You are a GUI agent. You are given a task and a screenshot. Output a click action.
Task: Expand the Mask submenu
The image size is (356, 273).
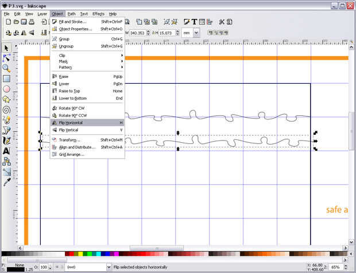(x=87, y=61)
